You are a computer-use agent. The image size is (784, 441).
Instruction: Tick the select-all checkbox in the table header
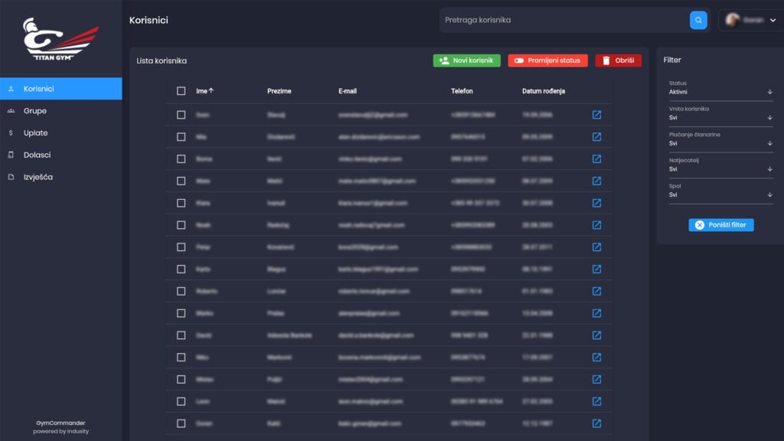181,91
